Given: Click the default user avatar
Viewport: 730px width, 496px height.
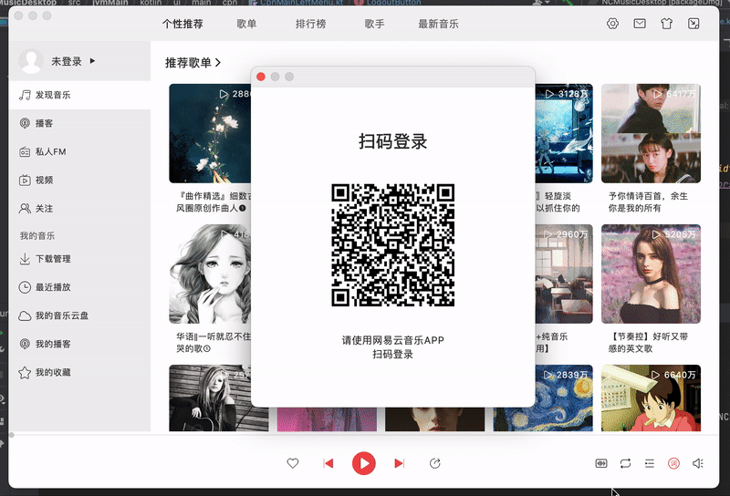Looking at the screenshot, I should pyautogui.click(x=31, y=61).
